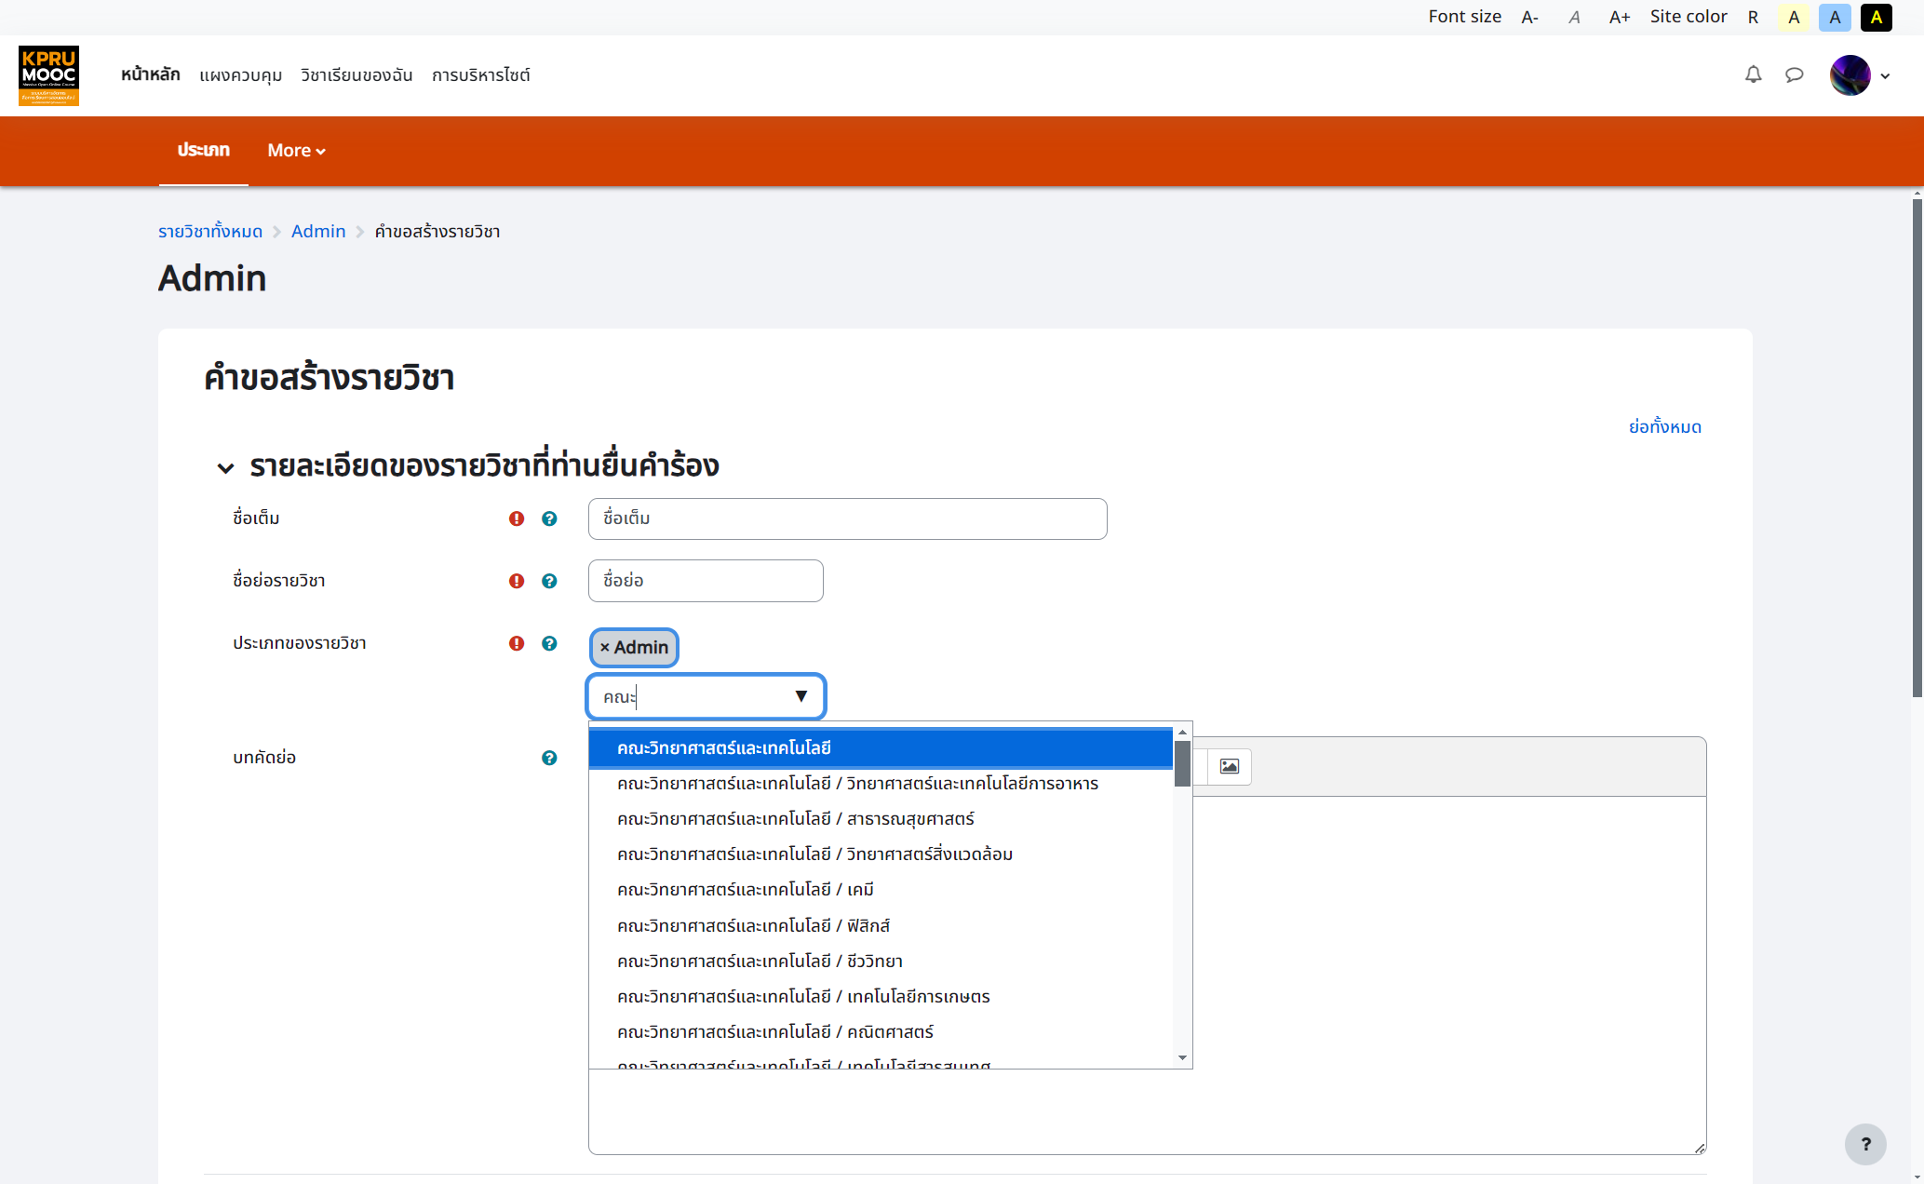Screen dimensions: 1924x1184
Task: Open the การบริหารไซต์ menu item
Action: 480,75
